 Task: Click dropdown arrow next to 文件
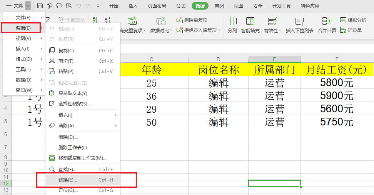coord(28,6)
